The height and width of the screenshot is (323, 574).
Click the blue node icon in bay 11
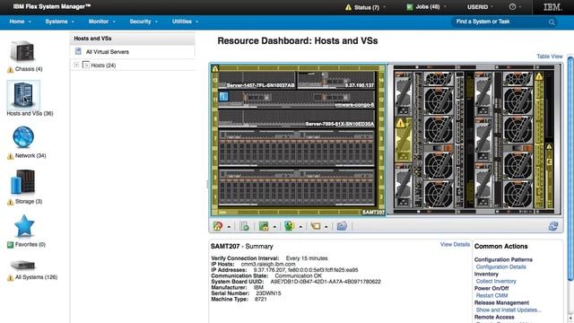223,96
